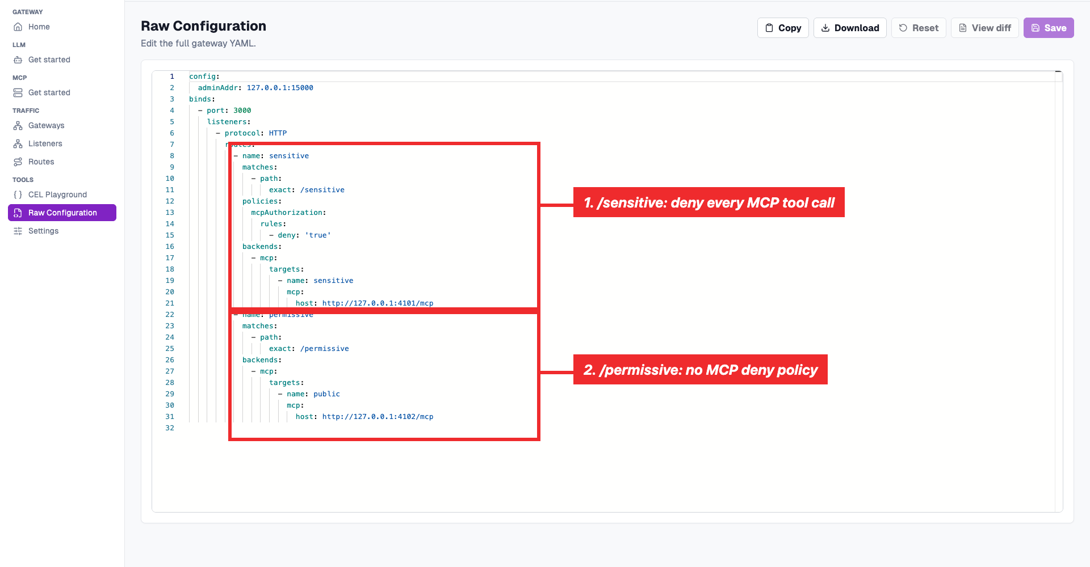Click the Gateways network icon
This screenshot has height=567, width=1090.
(18, 125)
